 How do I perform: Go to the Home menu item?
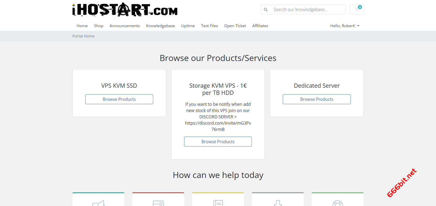coord(82,26)
